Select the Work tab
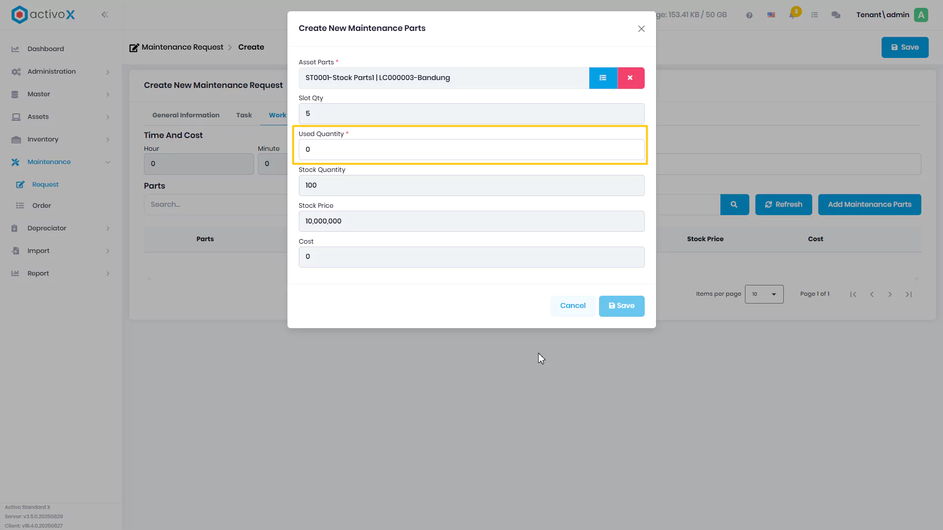Image resolution: width=943 pixels, height=530 pixels. click(x=277, y=115)
